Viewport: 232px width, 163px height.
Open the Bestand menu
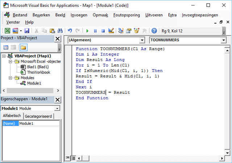[20, 15]
